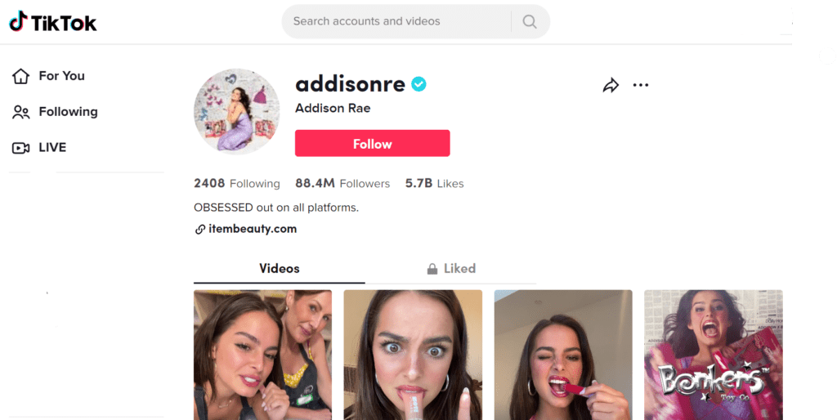Open the itembeauty.com link

point(253,229)
